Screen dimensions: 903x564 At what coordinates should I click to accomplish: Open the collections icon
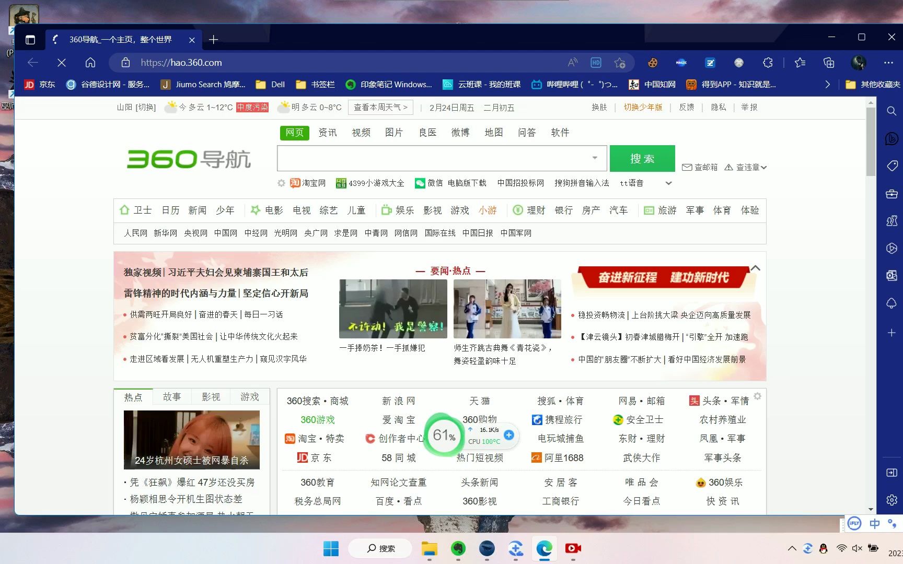click(x=829, y=63)
